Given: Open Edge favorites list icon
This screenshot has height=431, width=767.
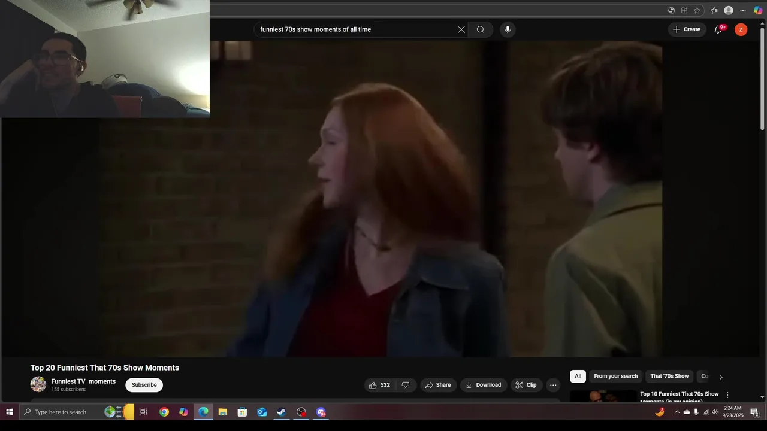Looking at the screenshot, I should [x=714, y=10].
